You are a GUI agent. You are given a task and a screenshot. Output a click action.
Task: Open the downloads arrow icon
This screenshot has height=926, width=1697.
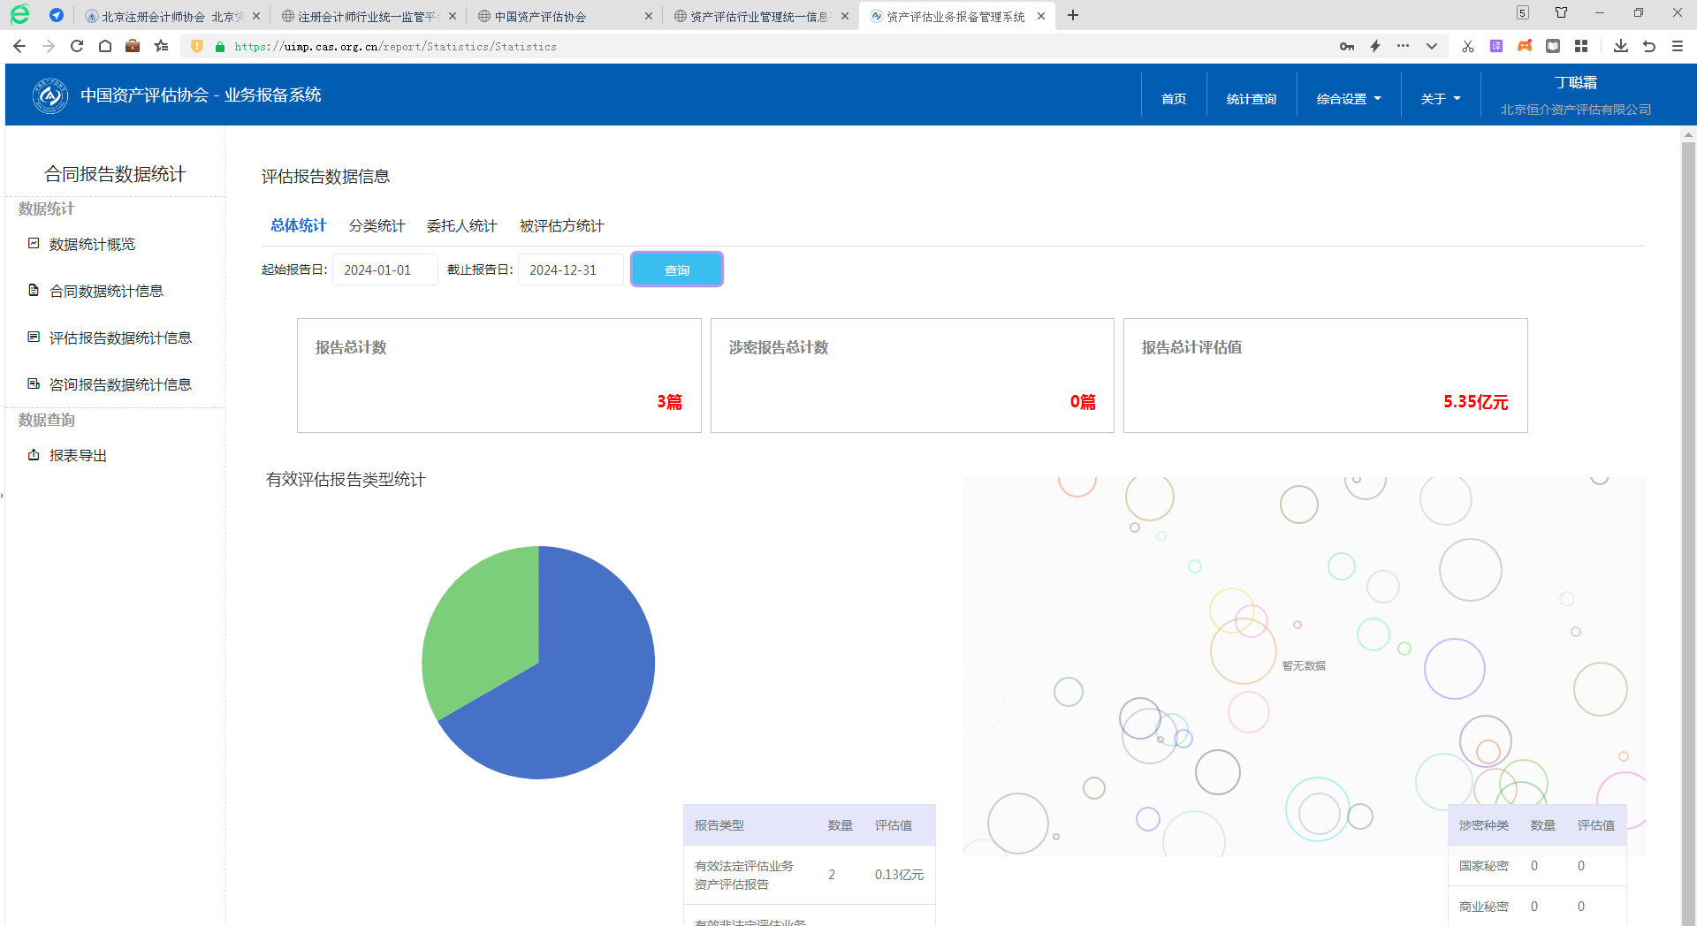[x=1620, y=46]
